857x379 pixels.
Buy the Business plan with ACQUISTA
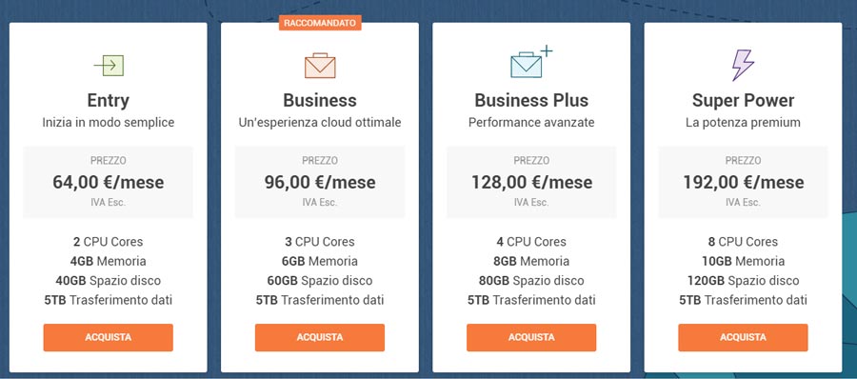(320, 337)
